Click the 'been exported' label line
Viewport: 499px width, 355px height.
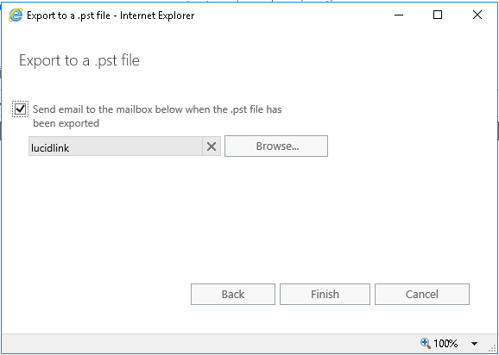66,123
